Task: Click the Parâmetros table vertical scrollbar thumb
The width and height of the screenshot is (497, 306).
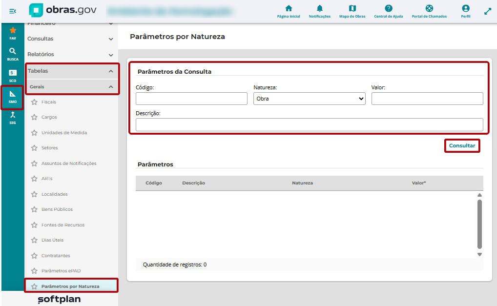Action: click(479, 224)
